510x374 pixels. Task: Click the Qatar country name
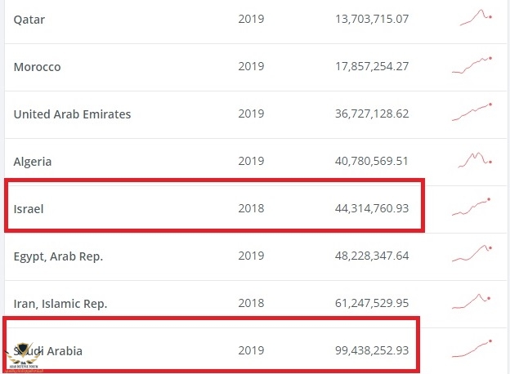[x=29, y=20]
